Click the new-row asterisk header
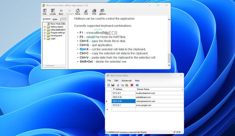This screenshot has height=136, width=235. point(109,109)
